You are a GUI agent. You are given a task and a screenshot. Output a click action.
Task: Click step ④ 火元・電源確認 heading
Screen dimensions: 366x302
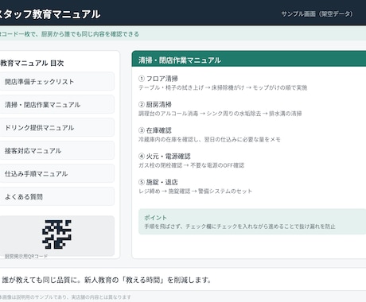165,157
